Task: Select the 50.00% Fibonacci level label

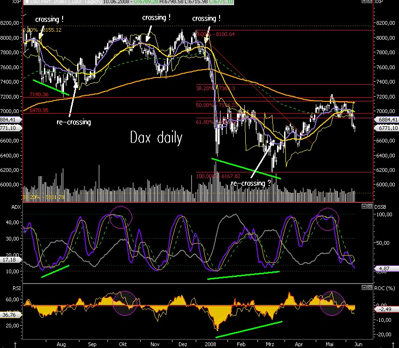Action: [x=216, y=105]
